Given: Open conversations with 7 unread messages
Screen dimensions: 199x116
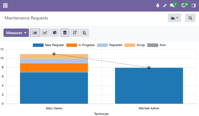Looking at the screenshot, I should coord(173,5).
